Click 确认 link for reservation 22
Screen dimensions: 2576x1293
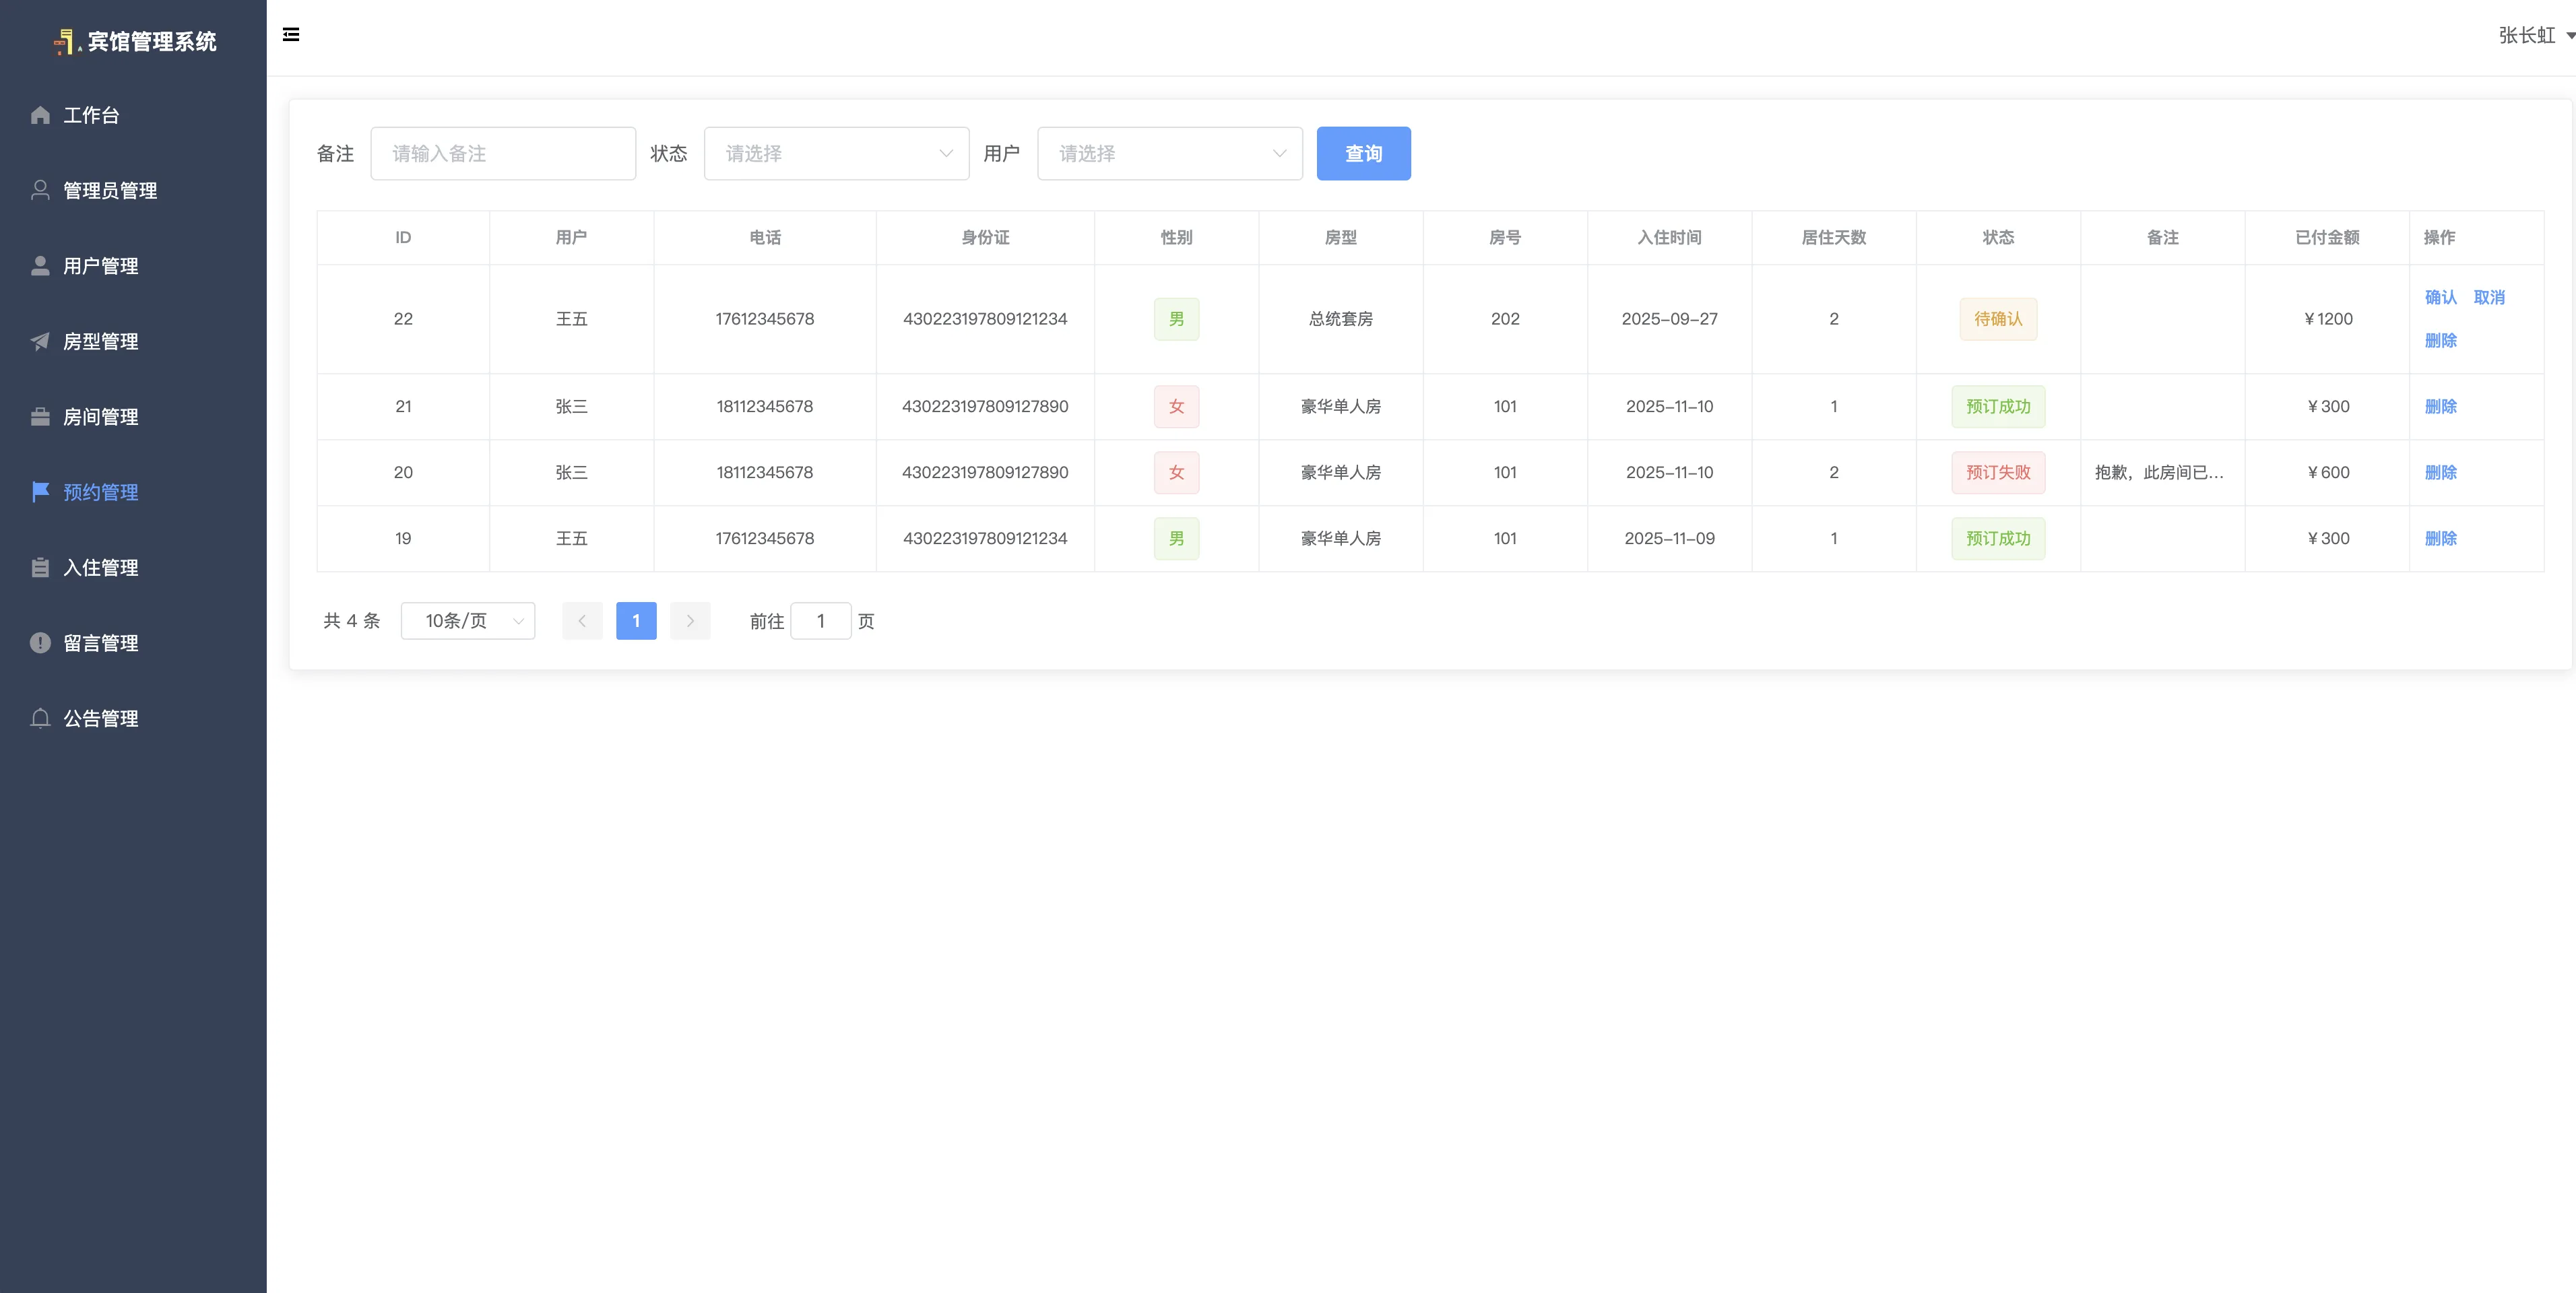coord(2440,297)
